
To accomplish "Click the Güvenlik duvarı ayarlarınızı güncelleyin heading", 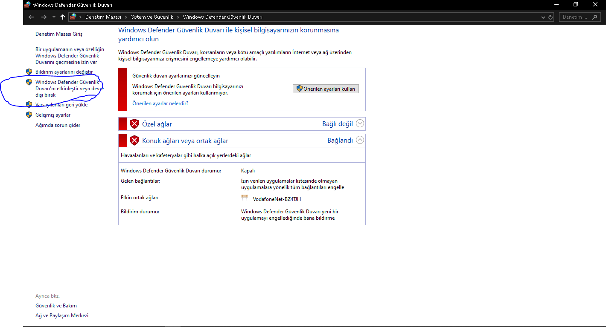I will 176,76.
